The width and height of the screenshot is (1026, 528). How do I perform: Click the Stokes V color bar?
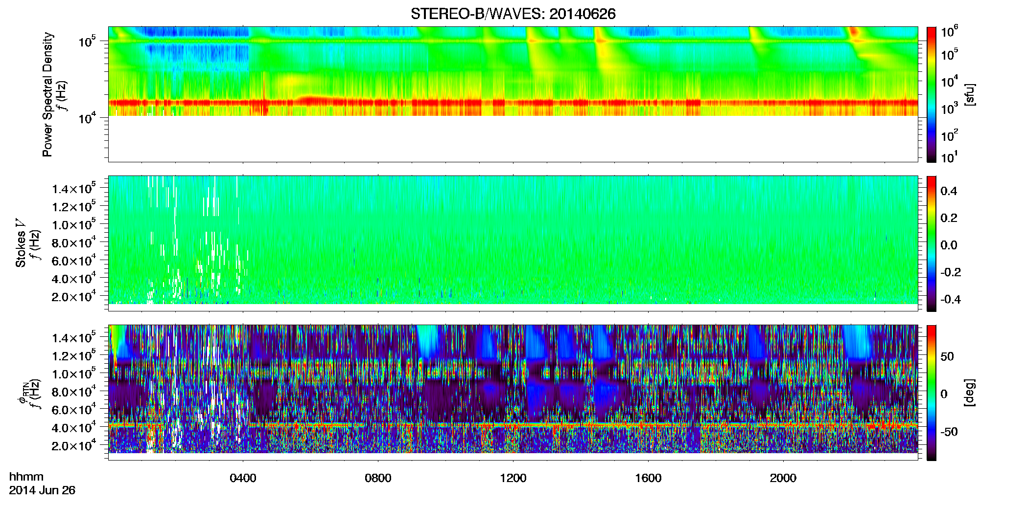coord(932,243)
